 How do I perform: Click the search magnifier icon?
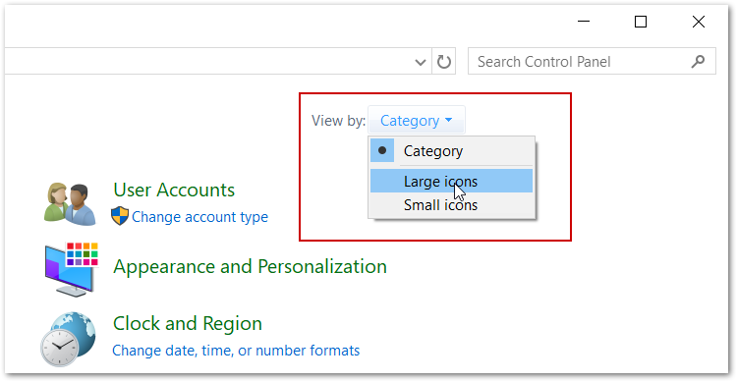coord(698,61)
